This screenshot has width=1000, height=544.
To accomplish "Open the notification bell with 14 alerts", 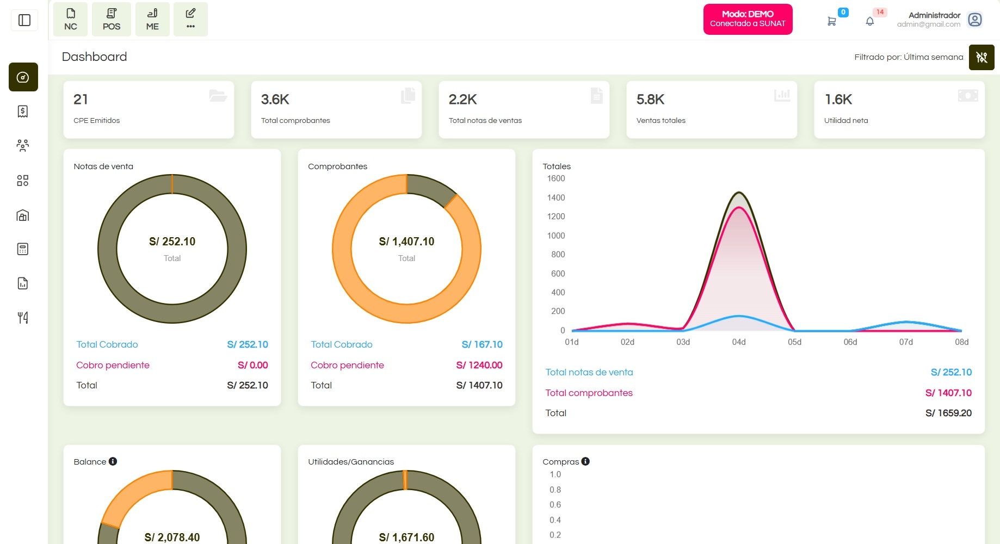I will pos(869,21).
